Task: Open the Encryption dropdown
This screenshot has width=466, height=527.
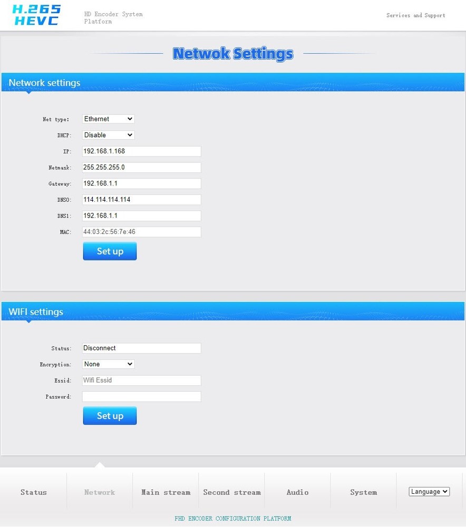Action: tap(108, 364)
